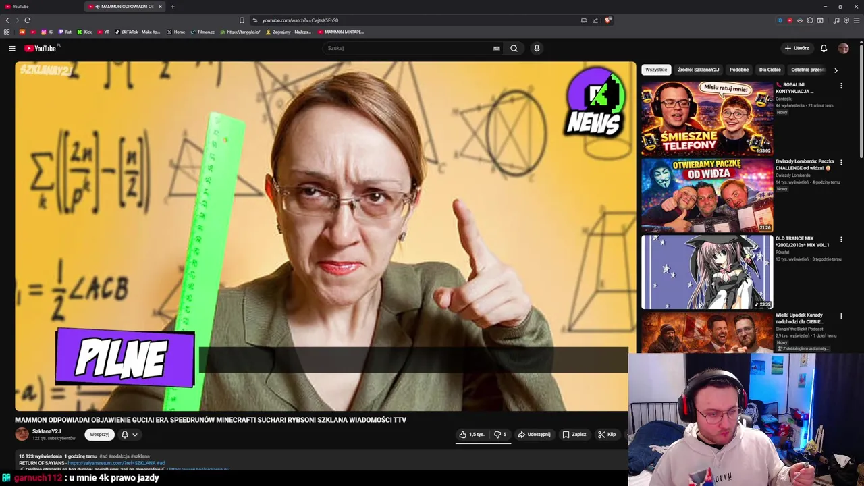
Task: Open the SzklanaY2J channel avatar
Action: (22, 434)
